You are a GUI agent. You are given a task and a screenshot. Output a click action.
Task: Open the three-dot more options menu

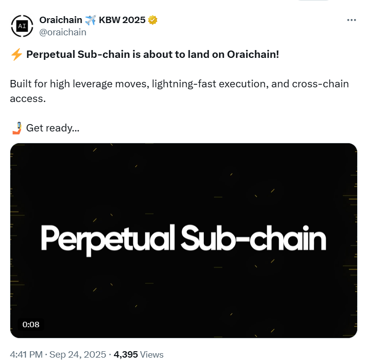pos(351,20)
